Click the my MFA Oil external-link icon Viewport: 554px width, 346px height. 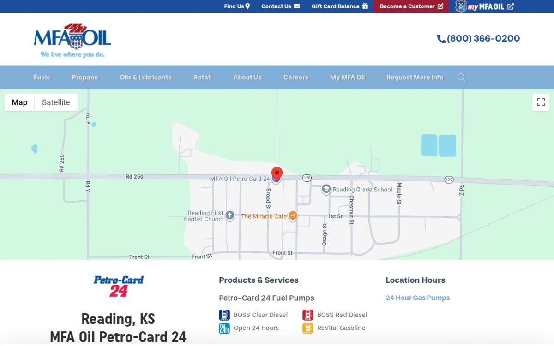coord(510,6)
